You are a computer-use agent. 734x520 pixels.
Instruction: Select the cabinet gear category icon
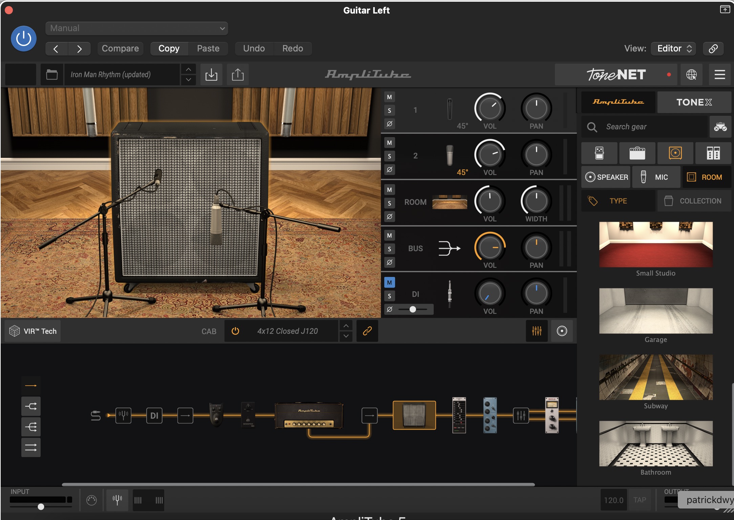(675, 153)
